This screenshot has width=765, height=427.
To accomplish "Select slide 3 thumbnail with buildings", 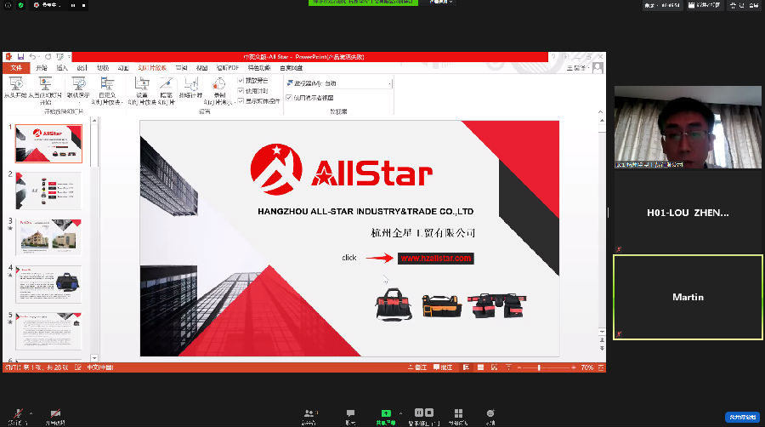I will (48, 237).
